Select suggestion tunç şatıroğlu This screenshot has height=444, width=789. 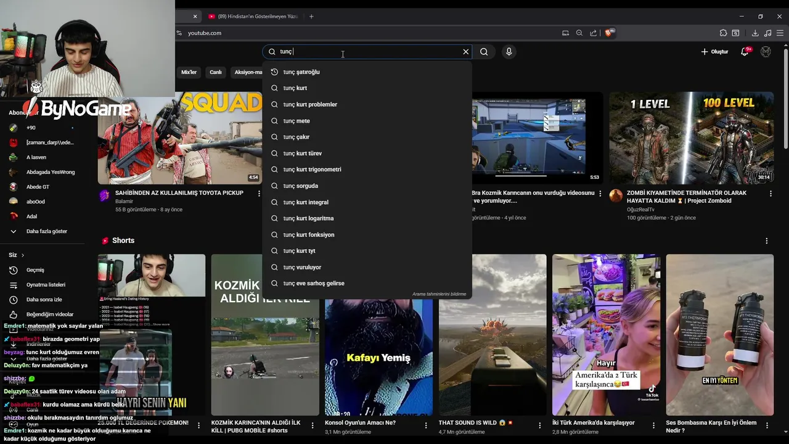coord(367,72)
